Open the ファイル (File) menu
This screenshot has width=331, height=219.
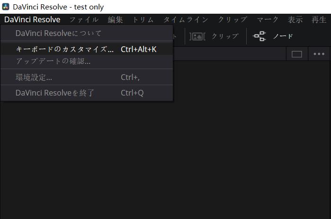(84, 19)
